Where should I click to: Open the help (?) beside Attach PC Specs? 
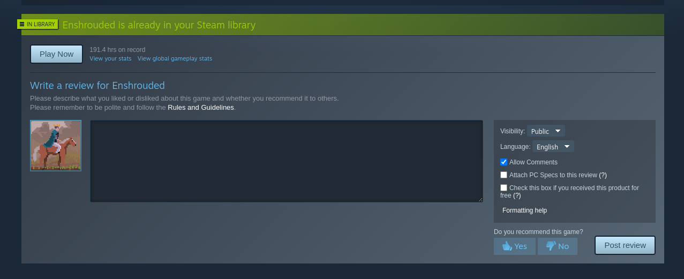(603, 175)
